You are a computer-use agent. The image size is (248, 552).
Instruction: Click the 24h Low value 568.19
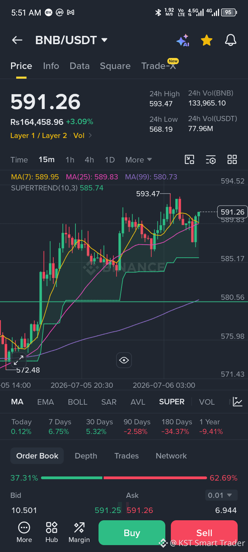click(161, 129)
